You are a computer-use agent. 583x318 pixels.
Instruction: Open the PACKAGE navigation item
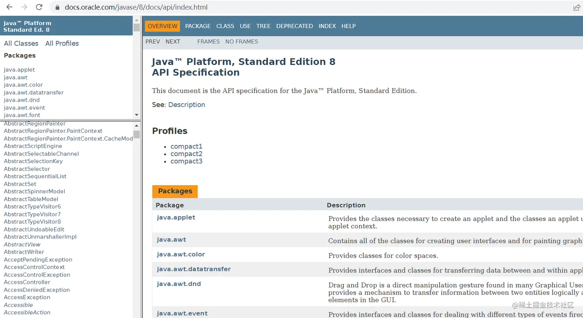tap(198, 26)
